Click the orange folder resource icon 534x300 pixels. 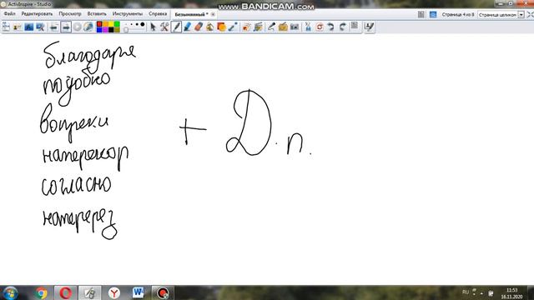(283, 27)
